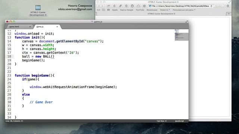239x134 pixels.
Task: Expand Новости bookmarks dropdown
Action: [x=165, y=10]
